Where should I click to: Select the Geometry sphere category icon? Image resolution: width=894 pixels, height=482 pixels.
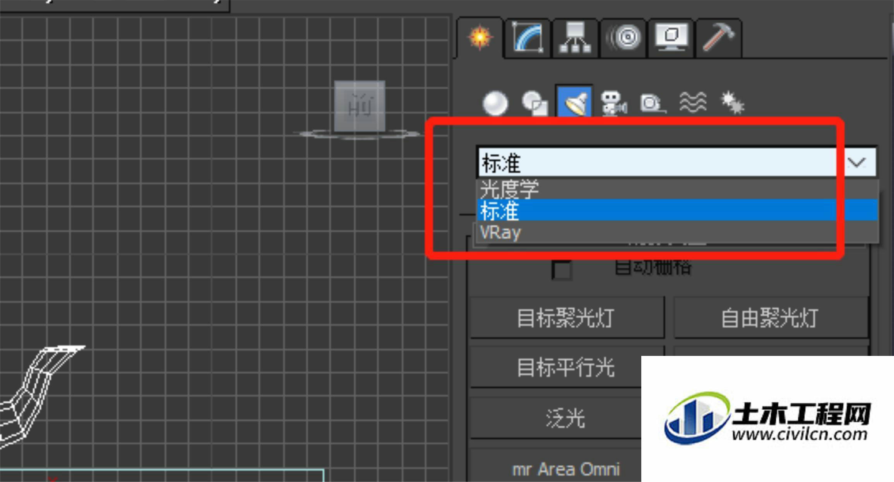click(495, 103)
